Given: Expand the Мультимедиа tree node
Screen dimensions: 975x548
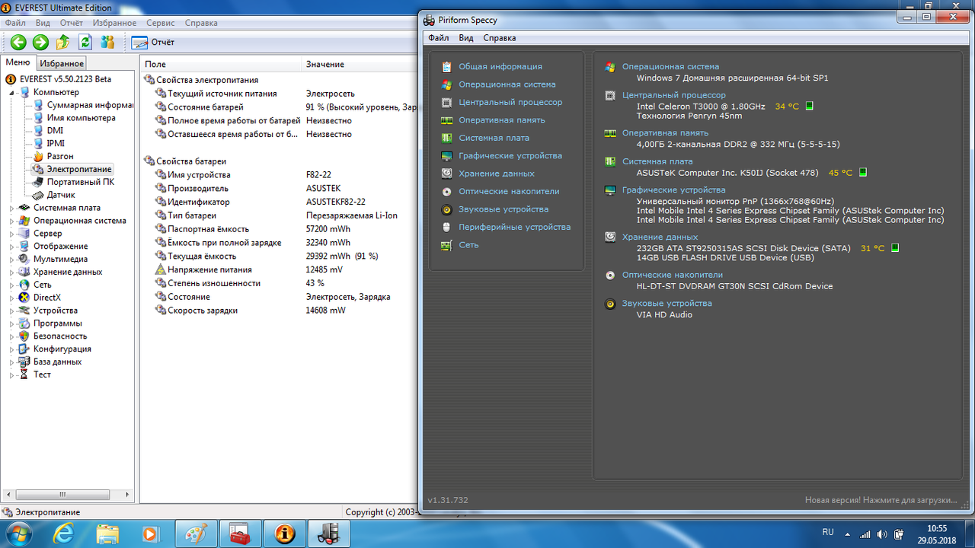Looking at the screenshot, I should pos(12,259).
